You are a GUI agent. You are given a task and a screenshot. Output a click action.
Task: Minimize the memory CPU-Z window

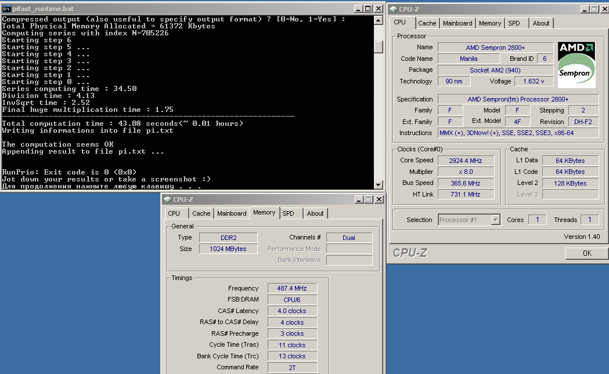tap(359, 199)
